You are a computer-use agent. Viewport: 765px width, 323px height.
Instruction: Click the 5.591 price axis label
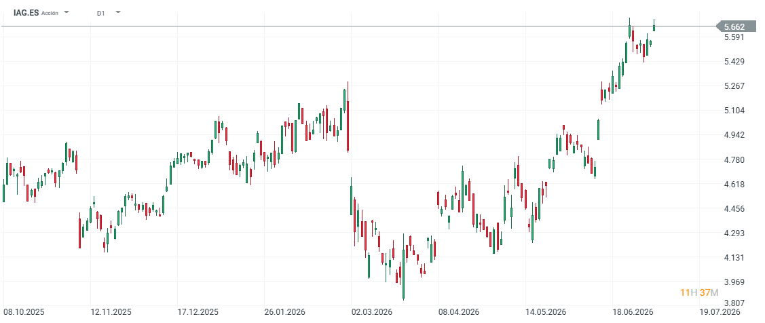pos(734,37)
